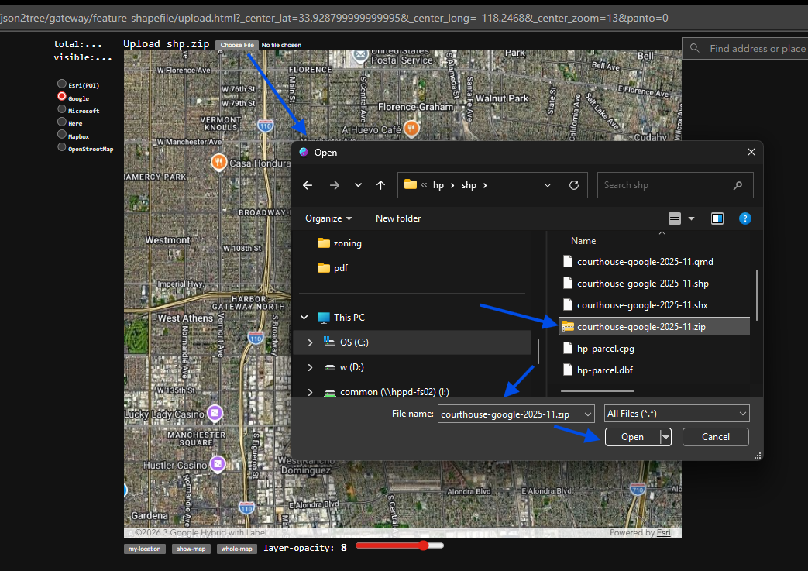This screenshot has width=808, height=571.
Task: Click the Back arrow in Open dialog
Action: [x=308, y=185]
